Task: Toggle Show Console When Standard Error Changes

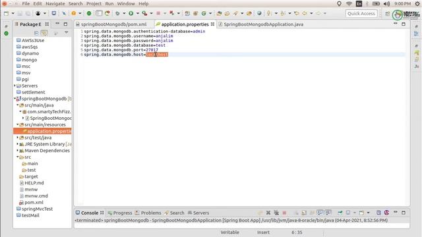Action: click(x=328, y=213)
